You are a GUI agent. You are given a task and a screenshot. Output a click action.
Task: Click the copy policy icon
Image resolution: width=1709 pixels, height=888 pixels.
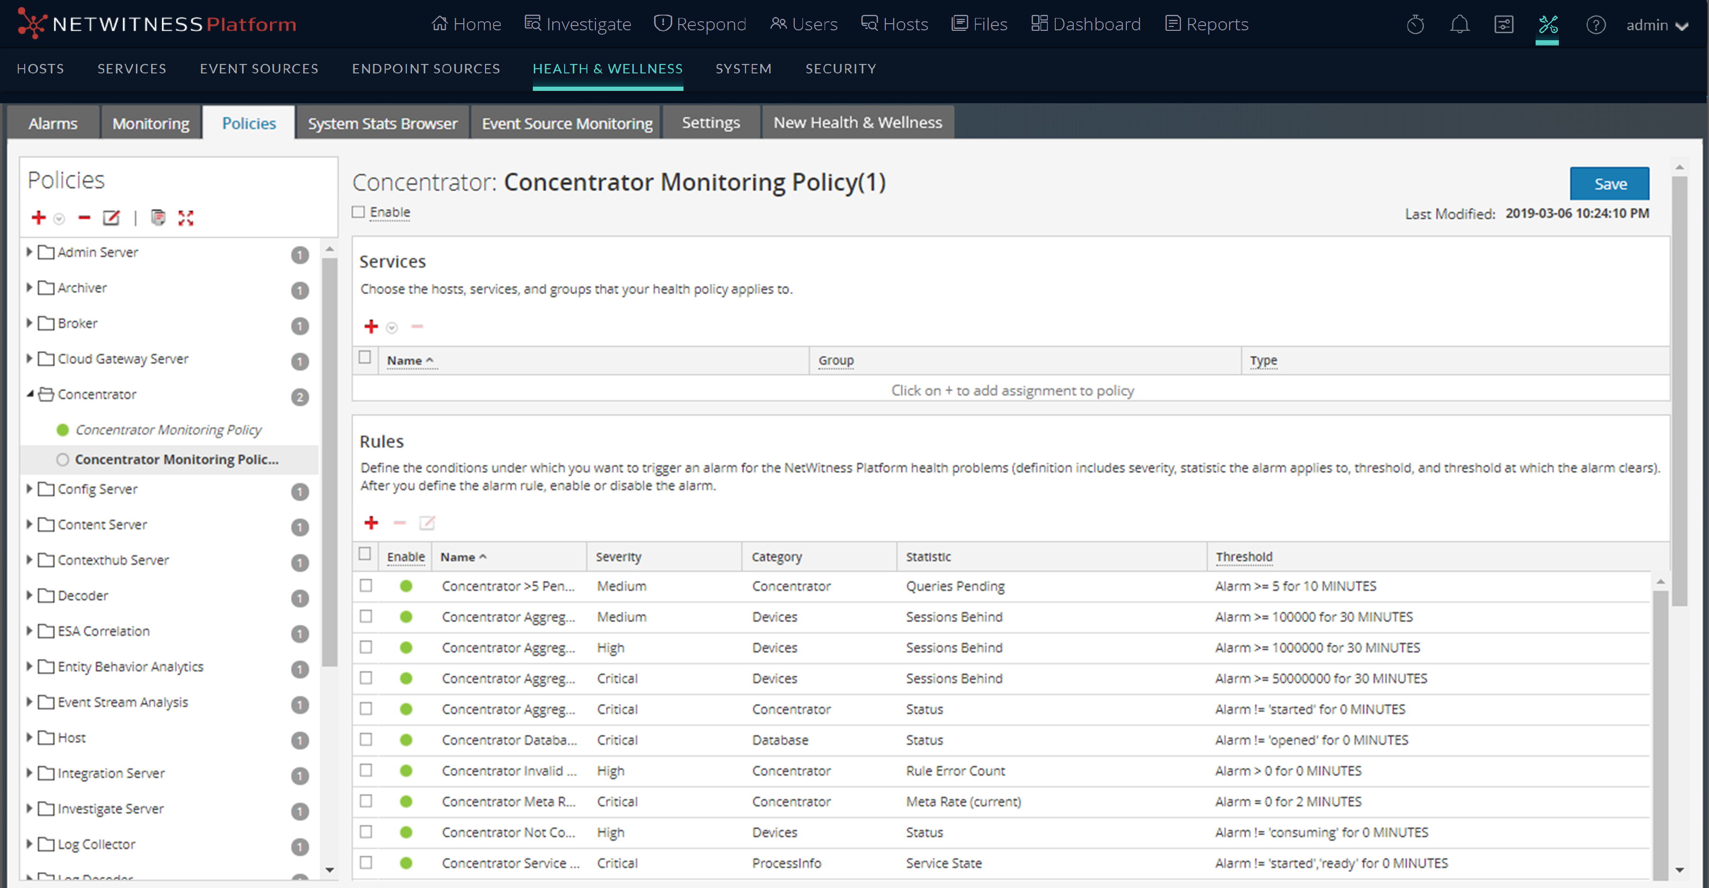tap(158, 217)
